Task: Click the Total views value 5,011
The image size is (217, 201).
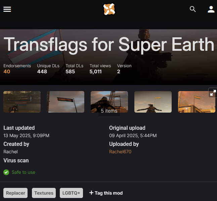Action: (95, 72)
